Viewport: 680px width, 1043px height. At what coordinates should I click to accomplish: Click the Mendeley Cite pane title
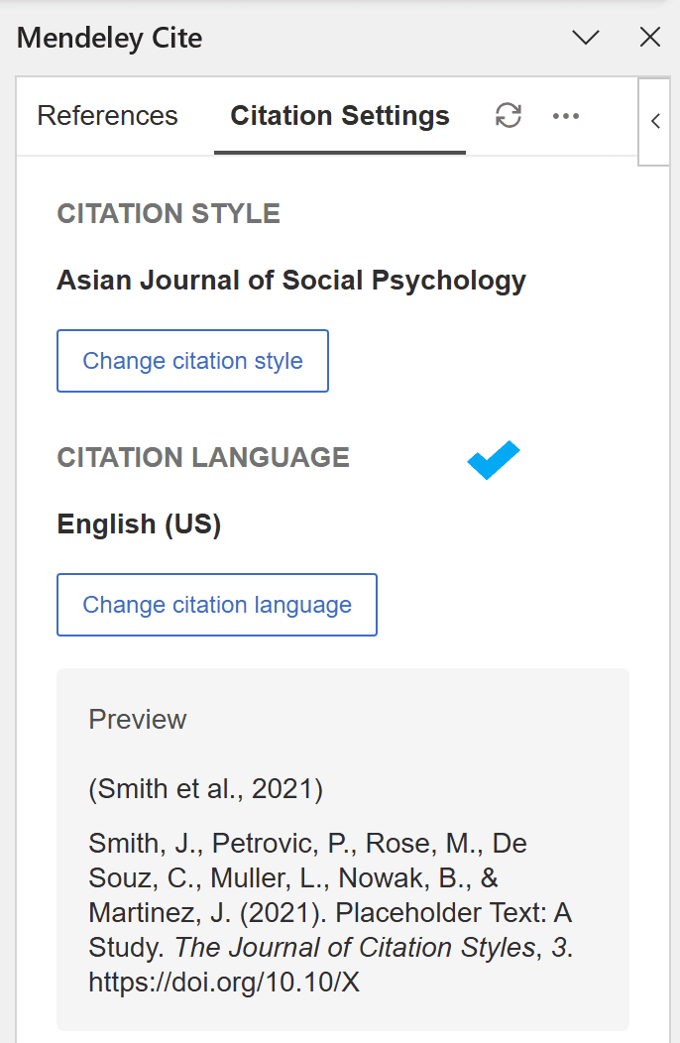[110, 38]
